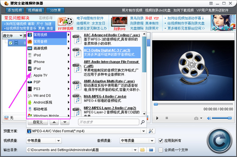
Task: Click the 自定义 button
Action: pos(38,122)
